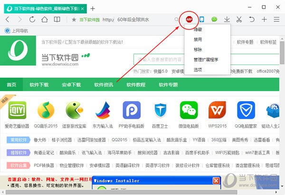Screen dimensions: 285x195
Task: Open the 微信电脑版 app icon
Action: [x=189, y=110]
